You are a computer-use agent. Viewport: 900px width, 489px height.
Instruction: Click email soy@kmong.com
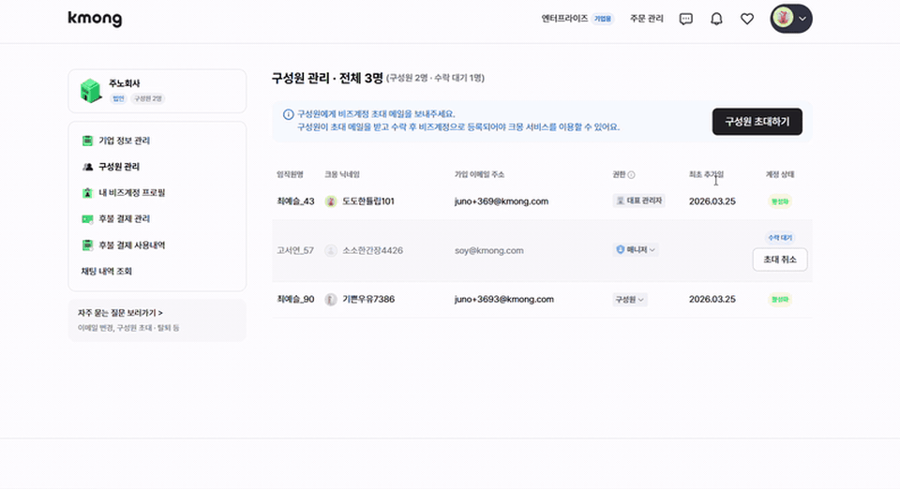pos(489,250)
